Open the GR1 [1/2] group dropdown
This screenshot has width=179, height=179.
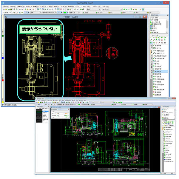point(112,10)
